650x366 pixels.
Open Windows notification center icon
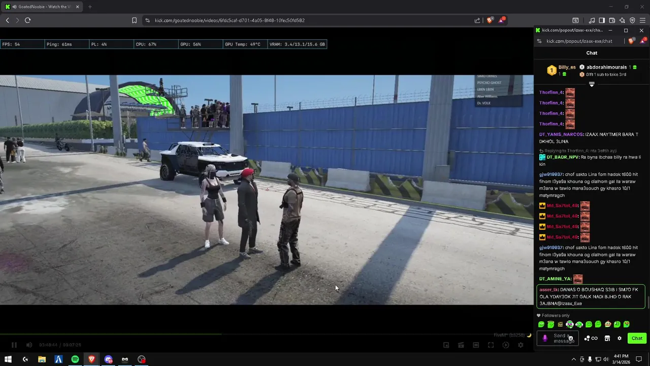pyautogui.click(x=640, y=359)
